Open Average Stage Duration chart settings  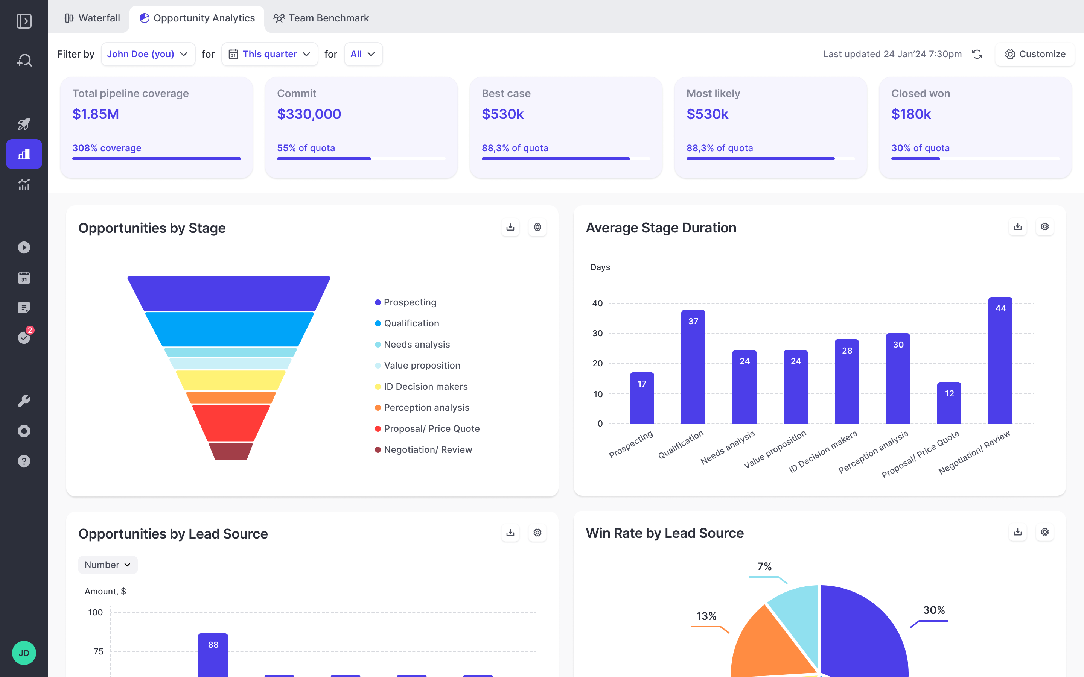tap(1045, 226)
